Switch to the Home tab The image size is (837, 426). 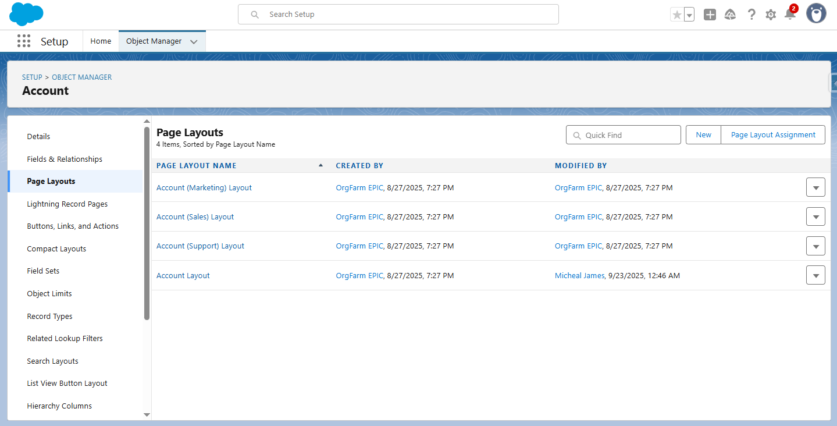[101, 41]
